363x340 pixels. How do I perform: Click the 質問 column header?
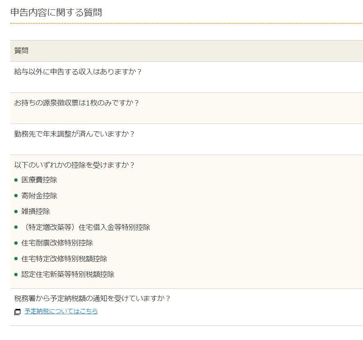pyautogui.click(x=21, y=50)
